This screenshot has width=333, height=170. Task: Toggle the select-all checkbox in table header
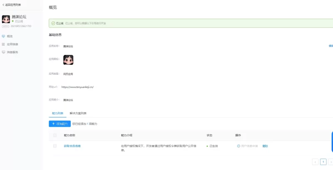point(55,135)
